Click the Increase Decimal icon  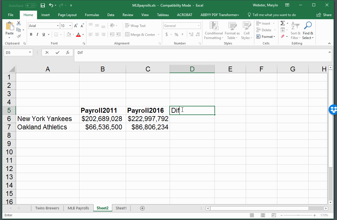click(x=191, y=34)
